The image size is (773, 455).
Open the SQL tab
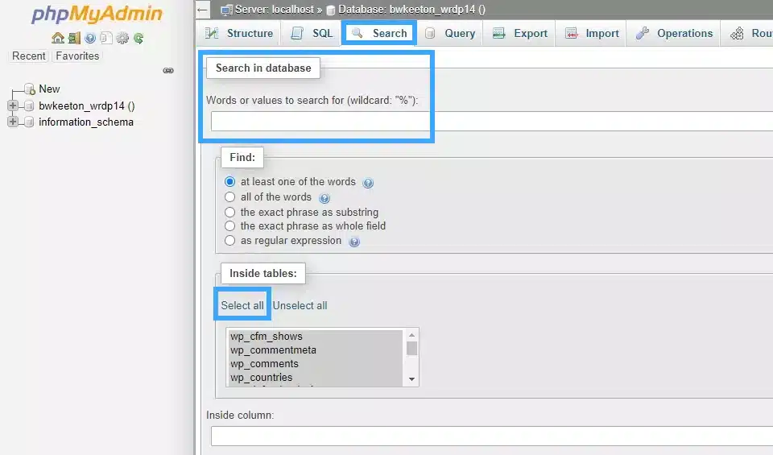coord(311,33)
